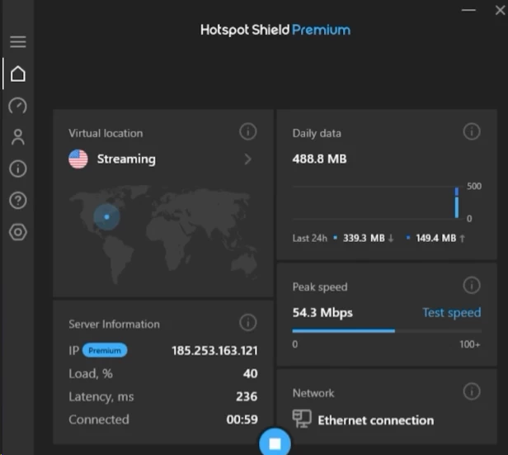Open the account profile icon

pos(18,137)
